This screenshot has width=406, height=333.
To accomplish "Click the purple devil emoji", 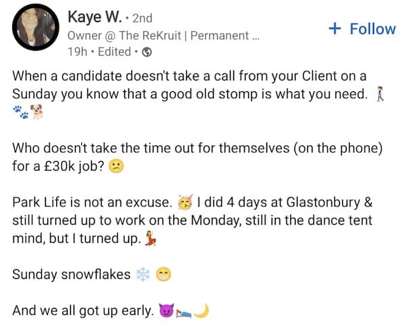I will coord(165,311).
